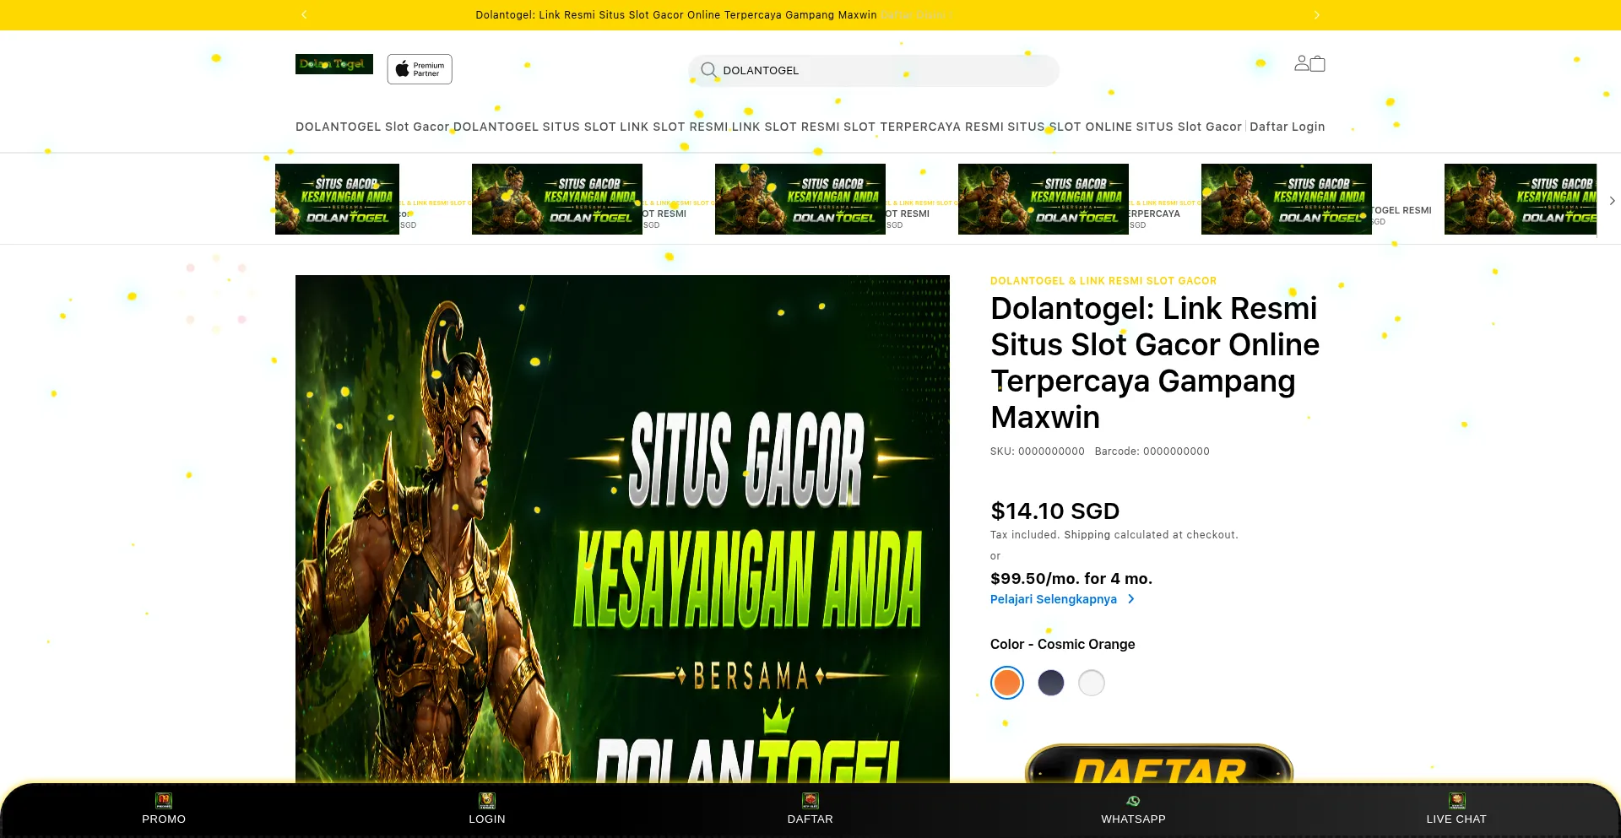Viewport: 1621px width, 838px height.
Task: Click SITUS SLOT in navigation menu
Action: coord(579,127)
